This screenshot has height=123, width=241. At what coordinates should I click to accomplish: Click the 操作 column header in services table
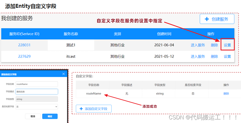pos(211,34)
